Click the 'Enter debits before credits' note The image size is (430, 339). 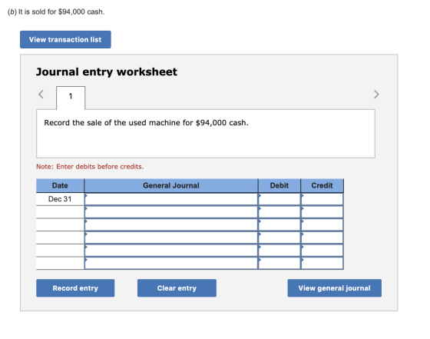coord(90,167)
